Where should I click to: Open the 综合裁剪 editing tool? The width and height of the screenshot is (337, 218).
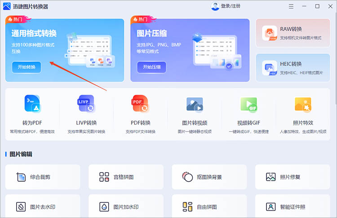(x=43, y=177)
